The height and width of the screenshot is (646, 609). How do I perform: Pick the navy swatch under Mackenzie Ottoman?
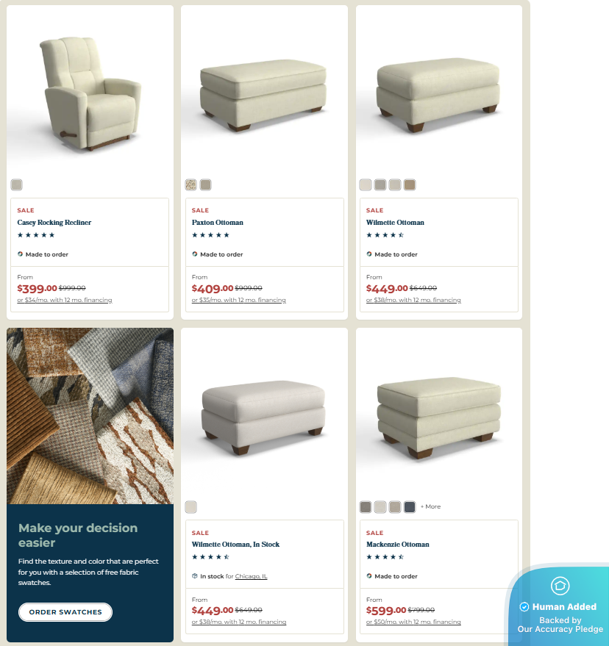[x=410, y=507]
